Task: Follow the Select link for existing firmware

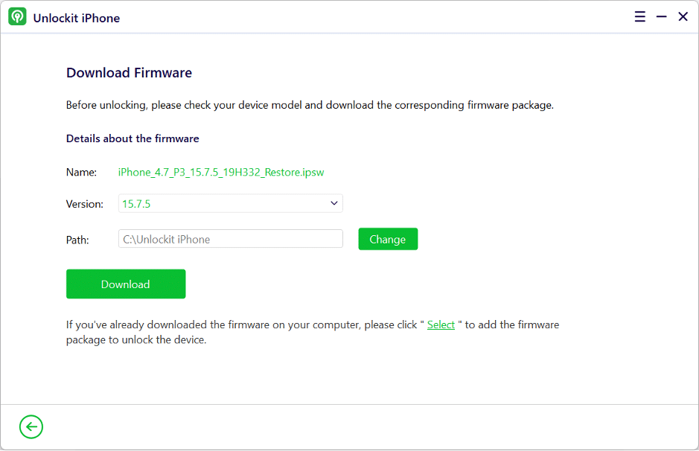Action: (x=441, y=324)
